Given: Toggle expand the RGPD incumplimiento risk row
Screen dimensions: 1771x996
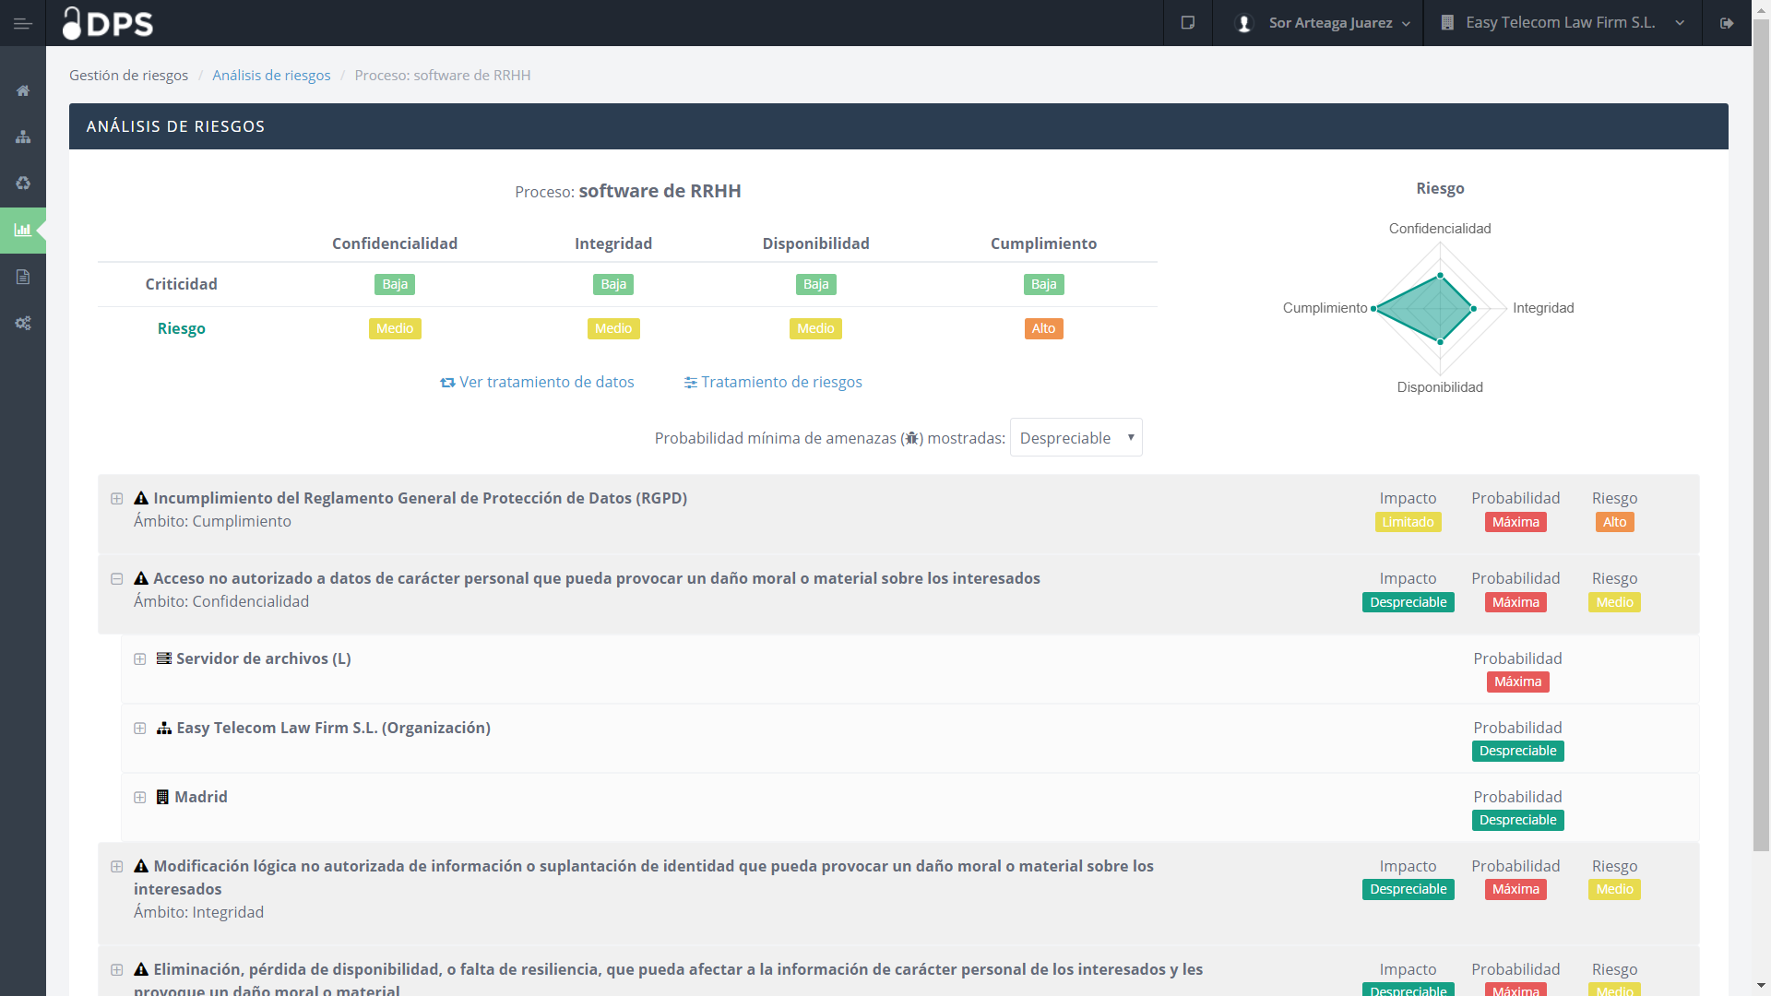Looking at the screenshot, I should 118,497.
